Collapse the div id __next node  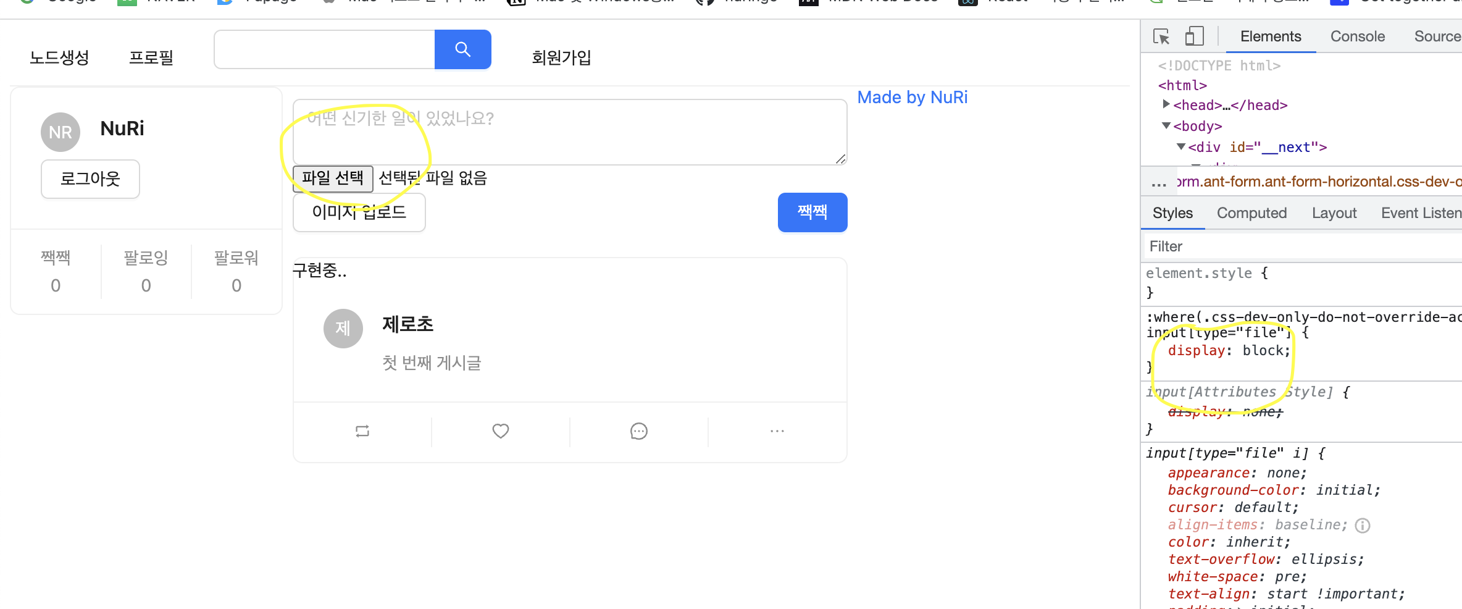[1181, 146]
